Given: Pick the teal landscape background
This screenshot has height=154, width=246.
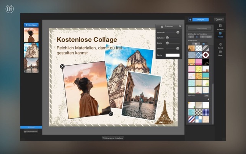Looking at the screenshot, I should (205, 76).
